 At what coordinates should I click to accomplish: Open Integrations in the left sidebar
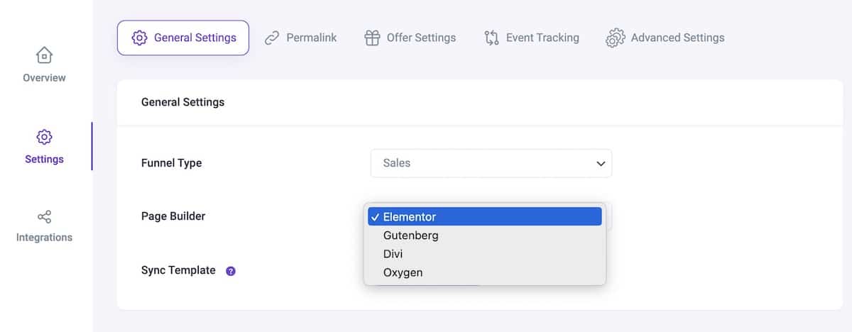point(44,226)
